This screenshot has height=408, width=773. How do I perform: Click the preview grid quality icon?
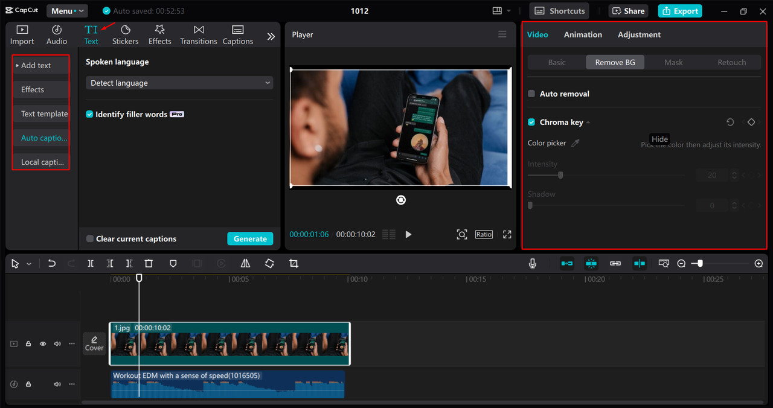(x=389, y=234)
